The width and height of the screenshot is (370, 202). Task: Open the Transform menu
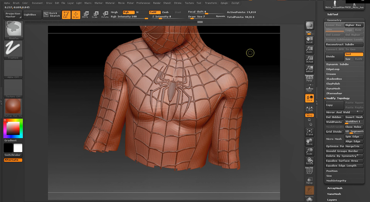(x=211, y=3)
